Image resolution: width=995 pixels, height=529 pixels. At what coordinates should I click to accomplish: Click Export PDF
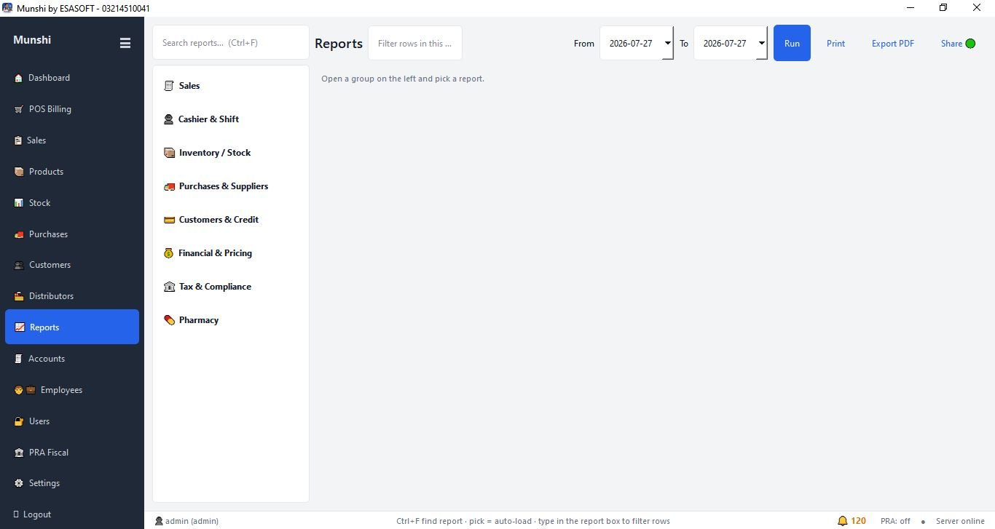[x=892, y=44]
